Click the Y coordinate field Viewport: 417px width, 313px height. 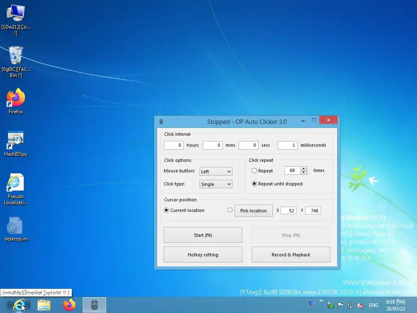(313, 211)
